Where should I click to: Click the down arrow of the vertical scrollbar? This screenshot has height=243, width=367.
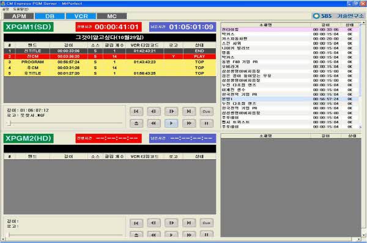click(x=363, y=235)
